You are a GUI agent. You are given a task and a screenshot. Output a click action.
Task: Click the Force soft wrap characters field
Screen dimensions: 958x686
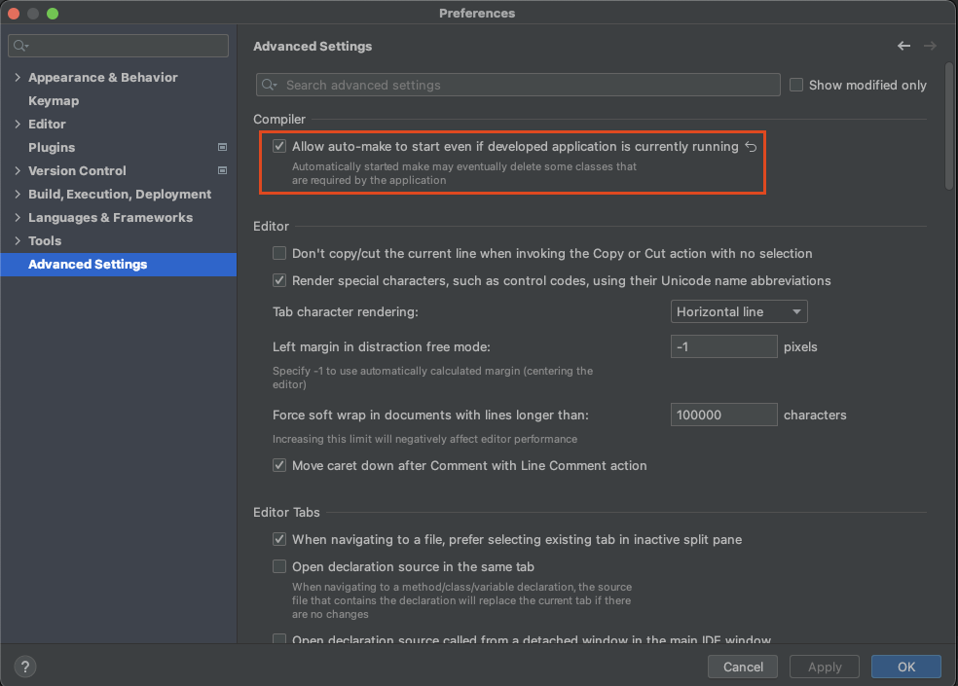[724, 415]
